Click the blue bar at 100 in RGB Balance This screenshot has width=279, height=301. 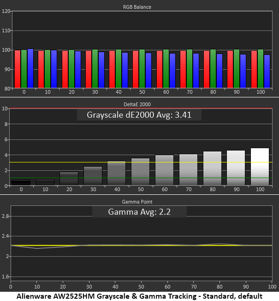267,72
